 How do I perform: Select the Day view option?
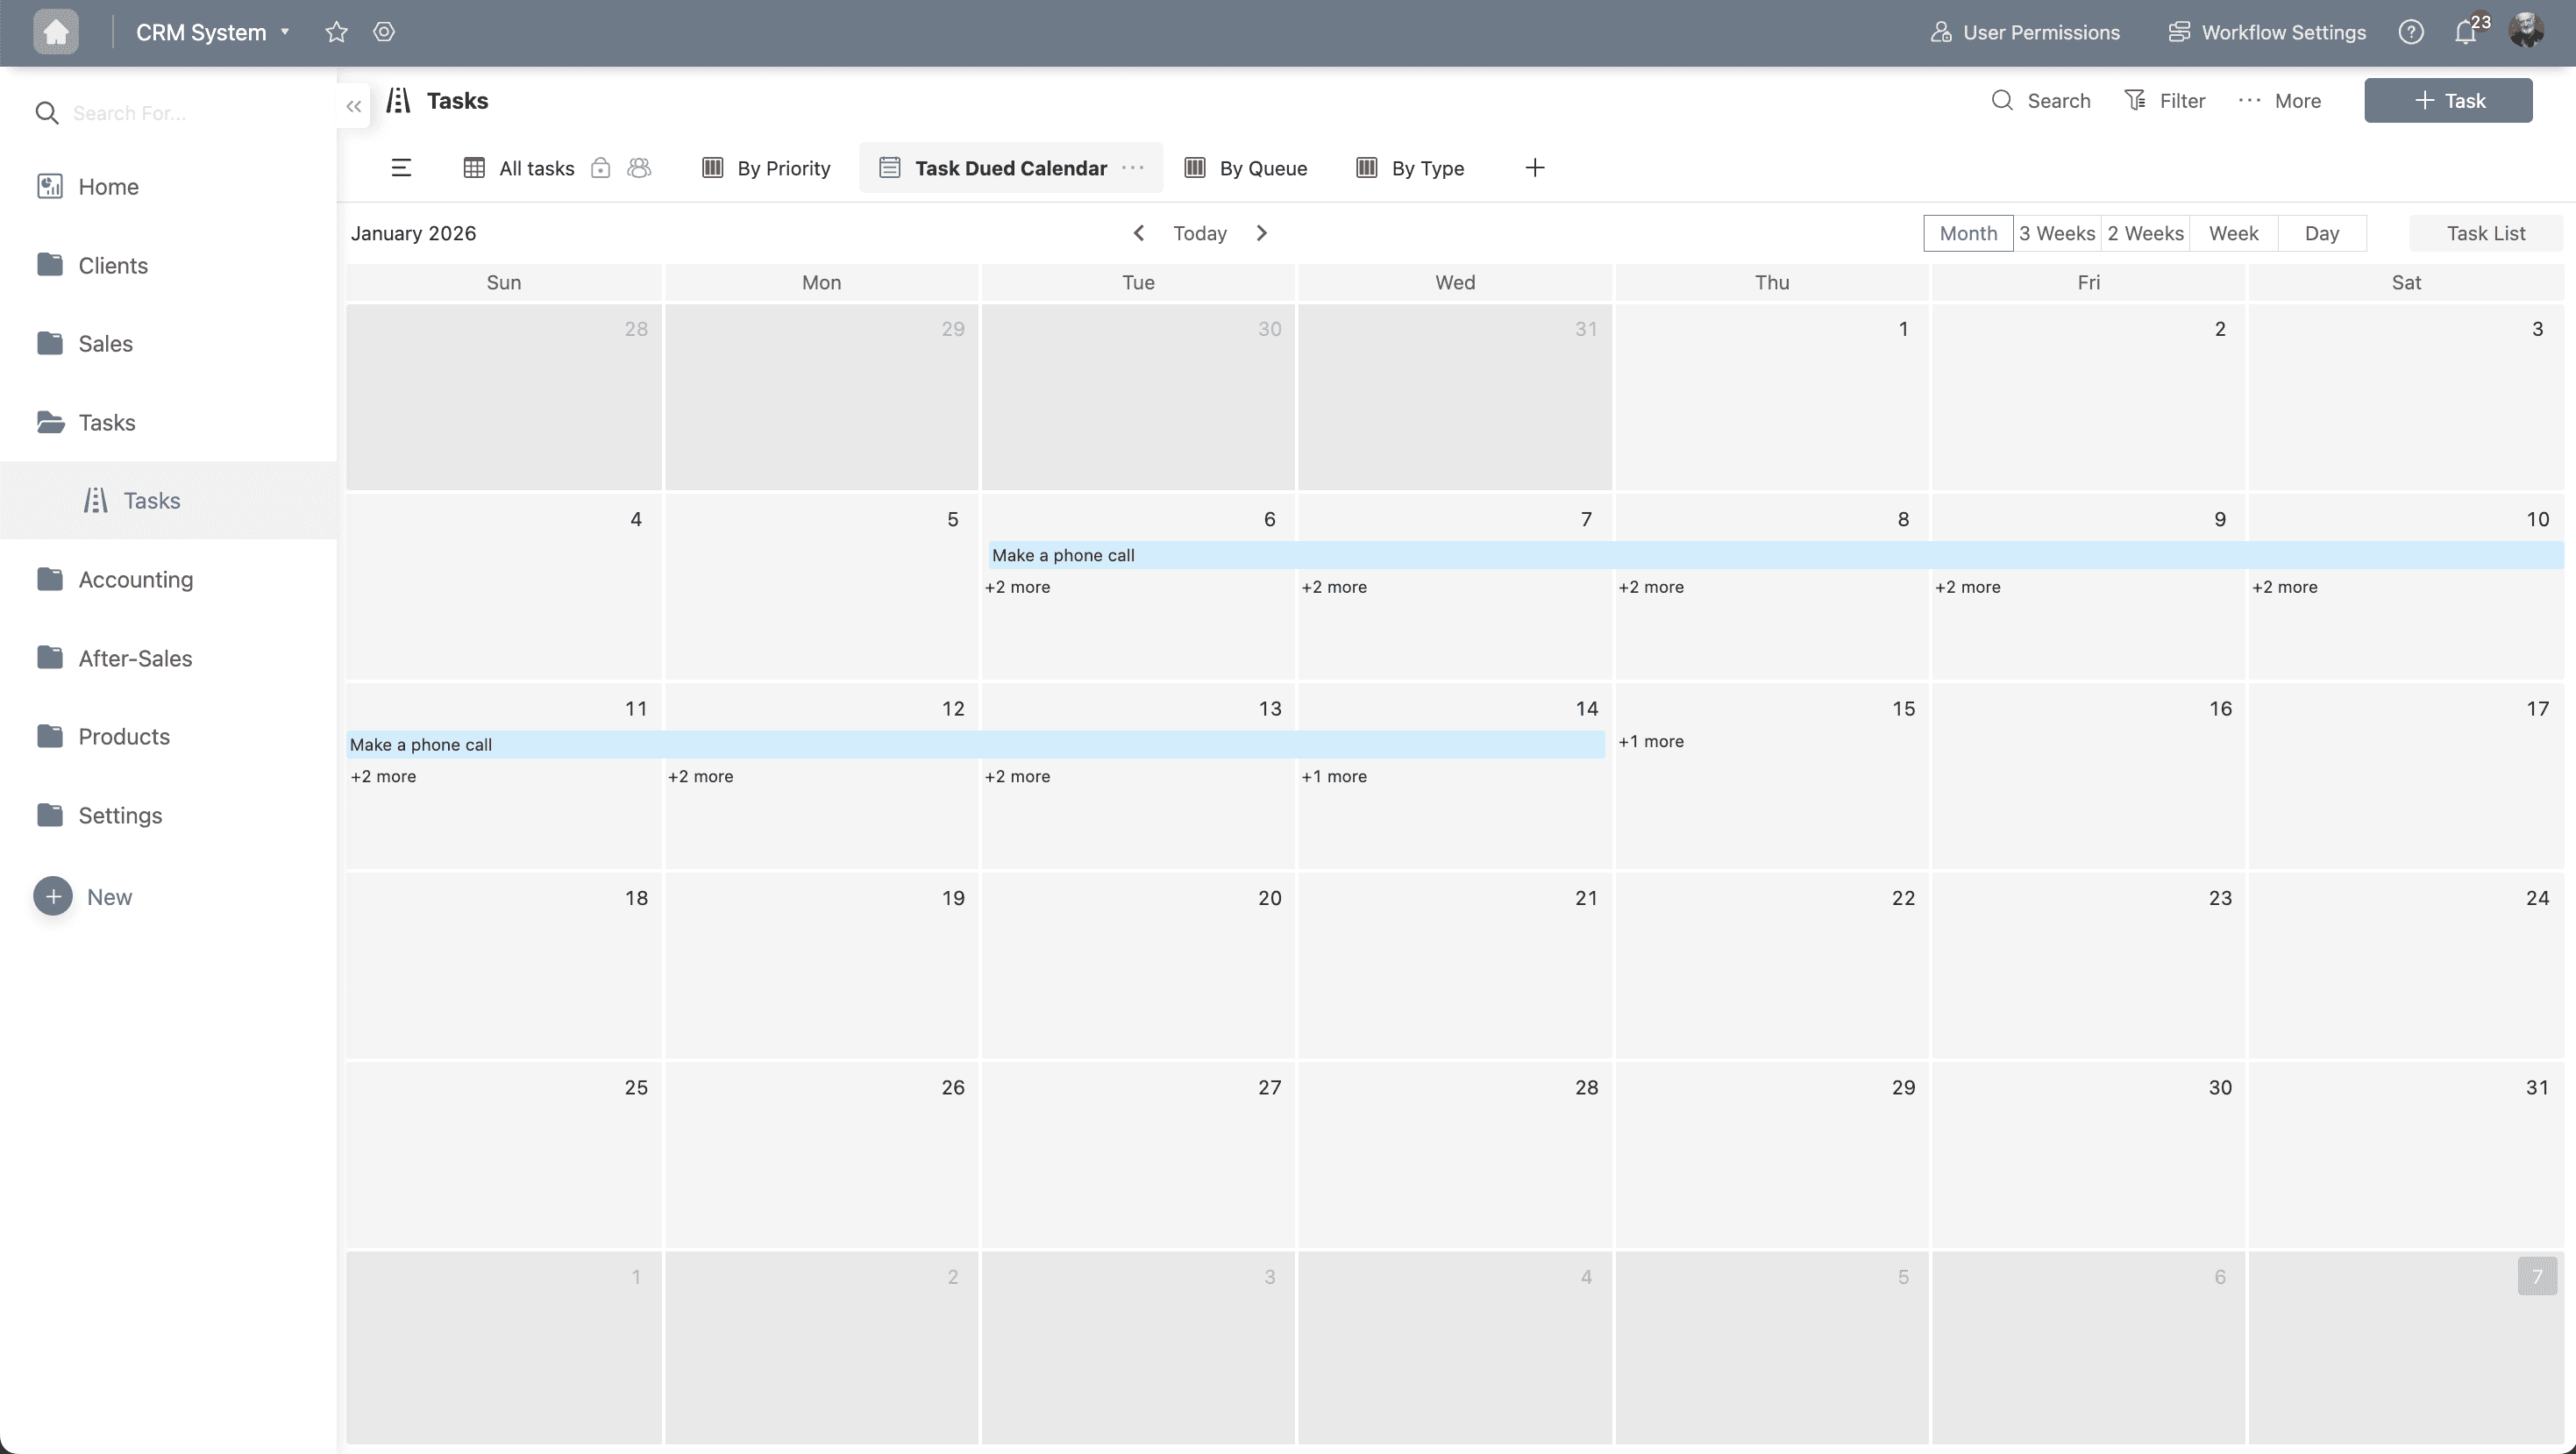click(2321, 233)
